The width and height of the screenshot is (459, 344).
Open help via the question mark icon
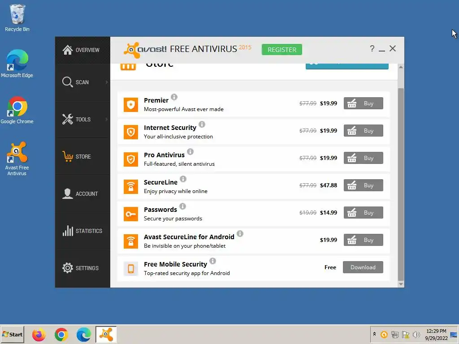[372, 48]
